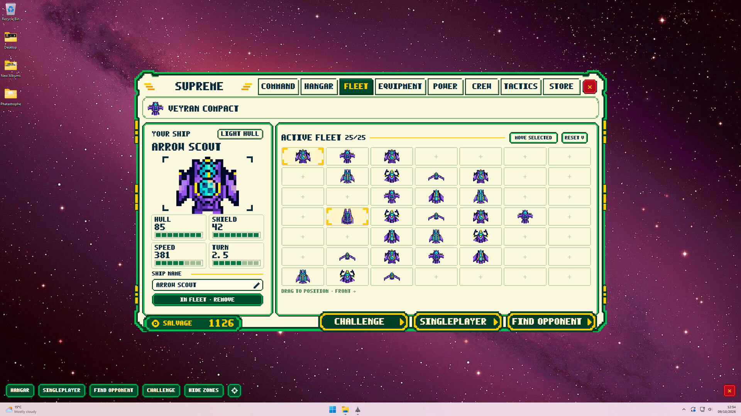This screenshot has height=416, width=741.
Task: Select the ship in third row, fifth column
Action: (x=480, y=196)
